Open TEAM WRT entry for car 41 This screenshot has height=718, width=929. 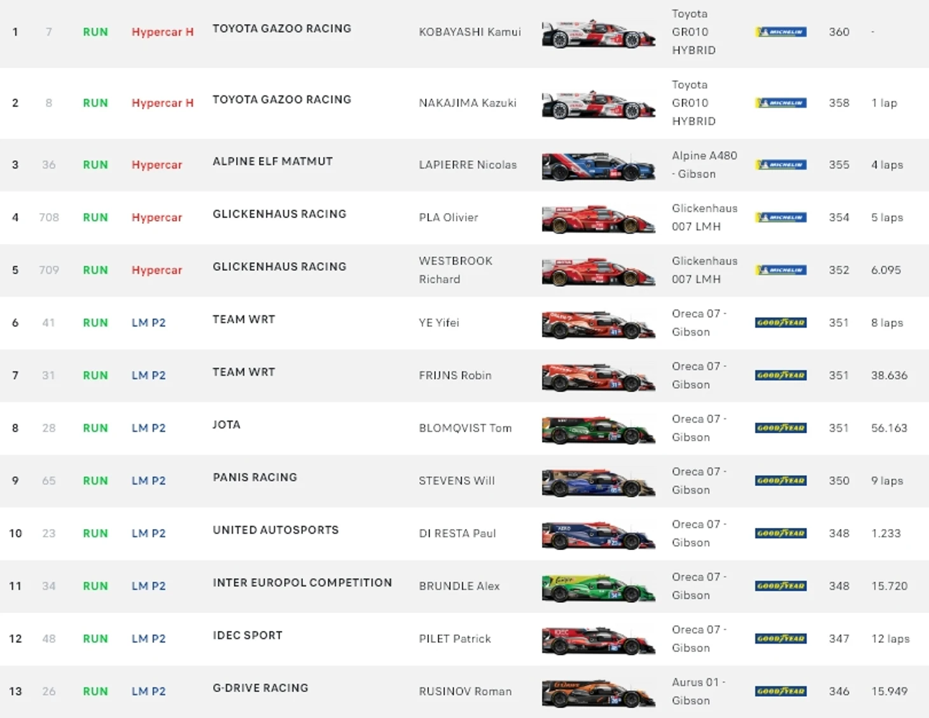point(244,319)
